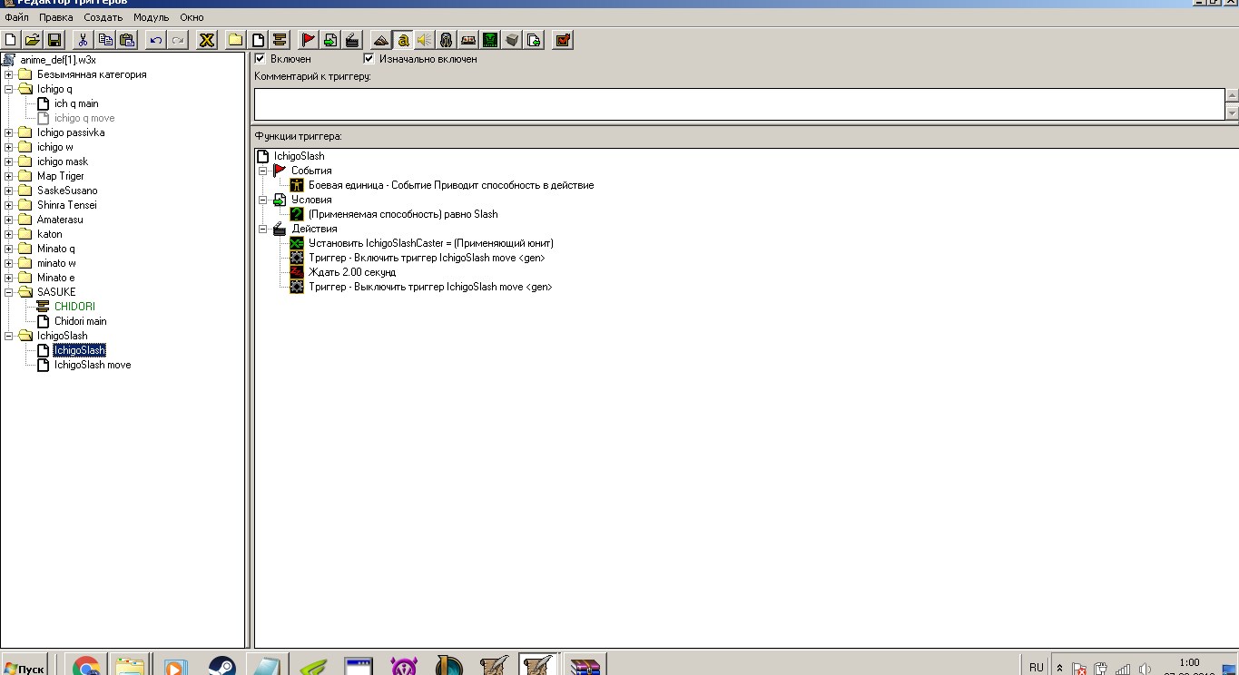Collapse the Ichigo q category
Image resolution: width=1239 pixels, height=675 pixels.
click(x=9, y=89)
